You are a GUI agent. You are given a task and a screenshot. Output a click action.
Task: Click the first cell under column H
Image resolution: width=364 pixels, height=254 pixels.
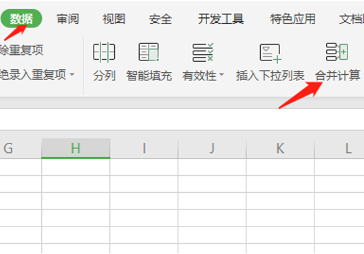pos(76,167)
